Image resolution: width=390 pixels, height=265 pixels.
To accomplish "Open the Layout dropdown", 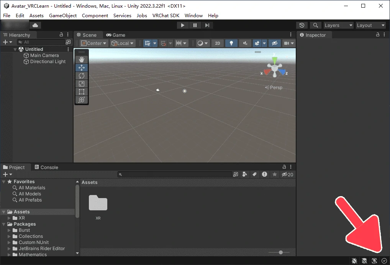I will (x=370, y=25).
